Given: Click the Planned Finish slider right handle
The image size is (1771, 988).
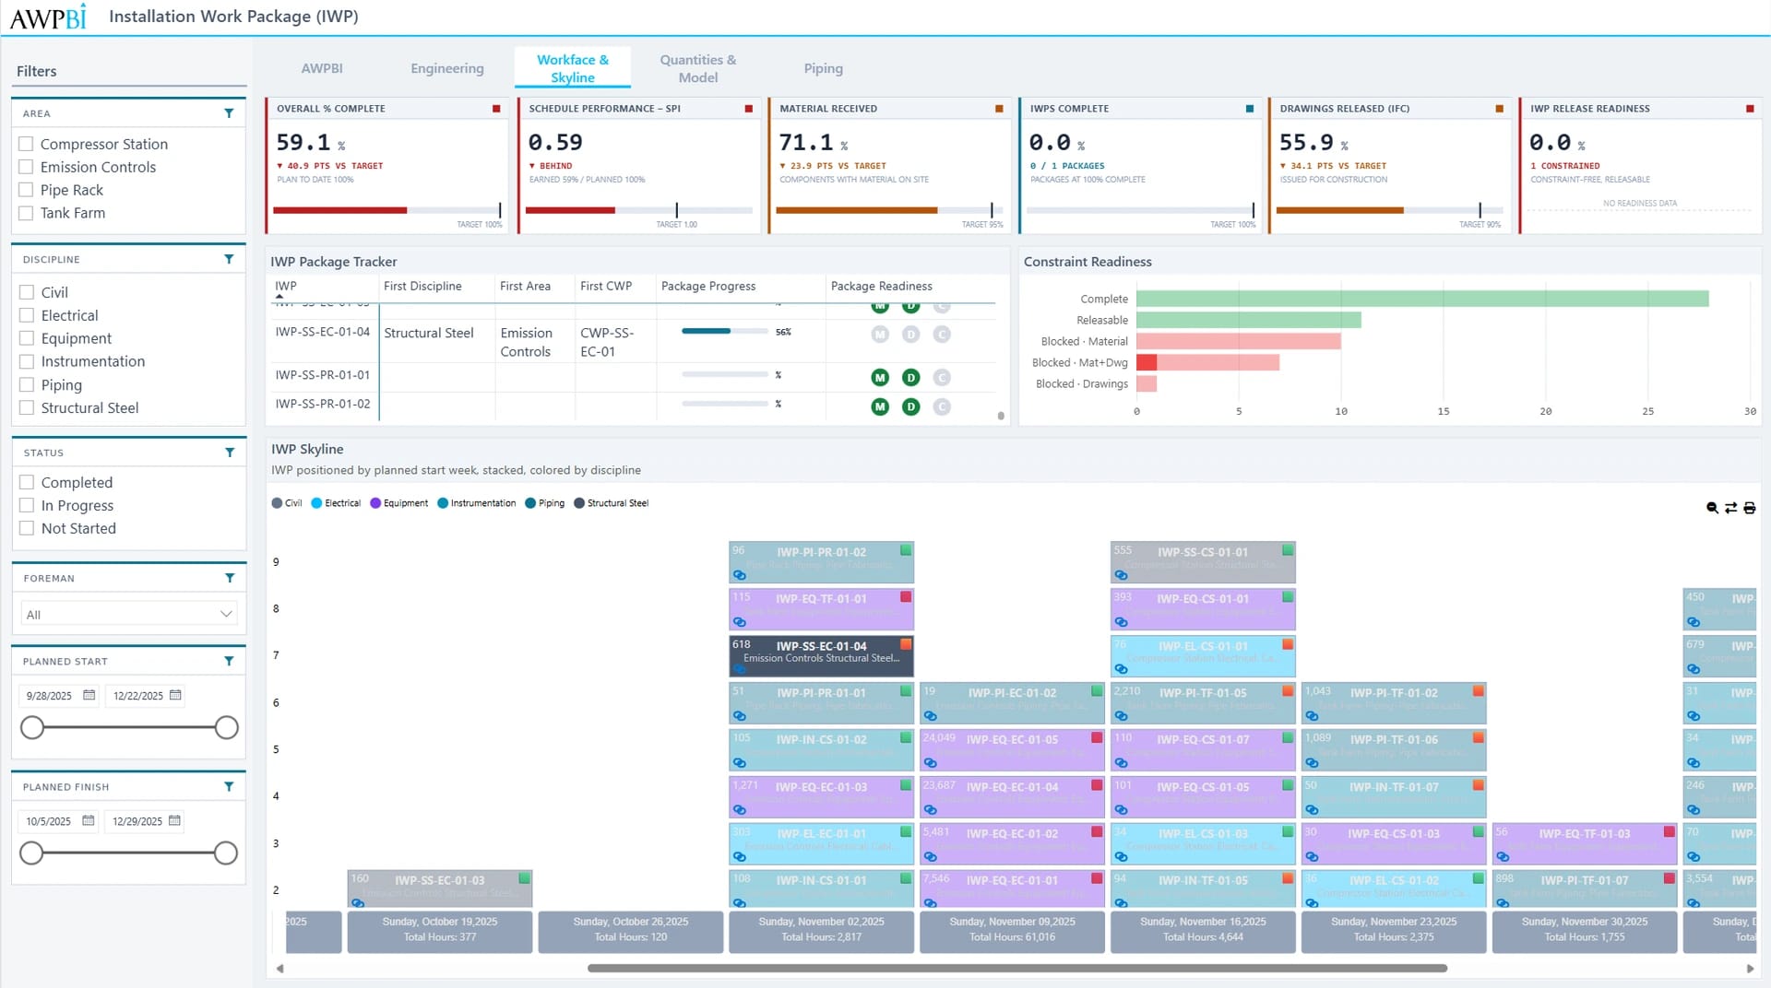Looking at the screenshot, I should click(226, 853).
